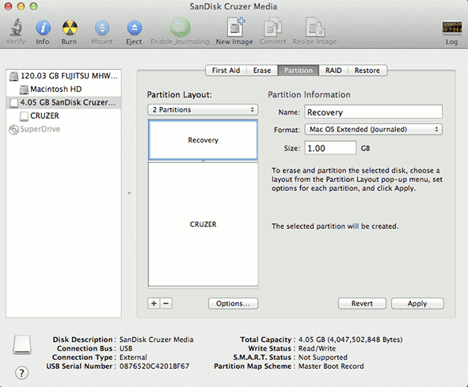The image size is (468, 387).
Task: Click the Resize Image icon
Action: (314, 27)
